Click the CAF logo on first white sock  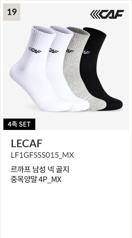35,50
